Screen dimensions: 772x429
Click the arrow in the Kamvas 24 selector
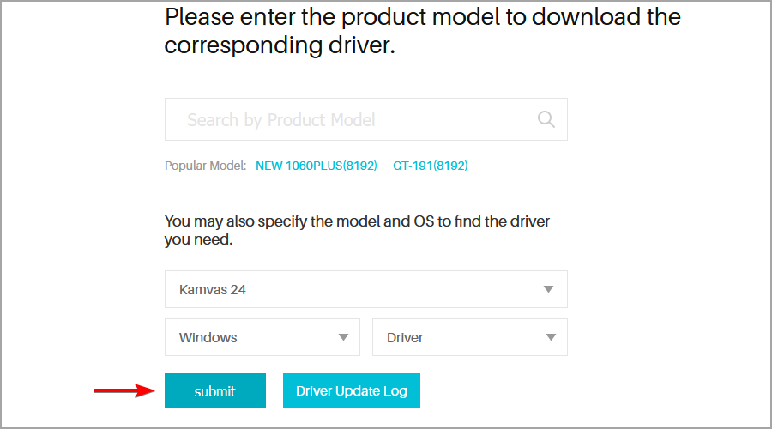[x=548, y=289]
